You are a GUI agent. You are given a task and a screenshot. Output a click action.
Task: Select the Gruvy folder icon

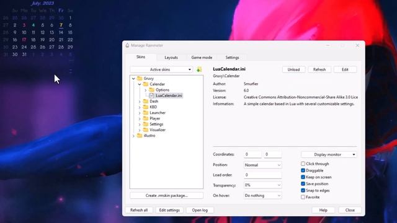[x=140, y=79]
